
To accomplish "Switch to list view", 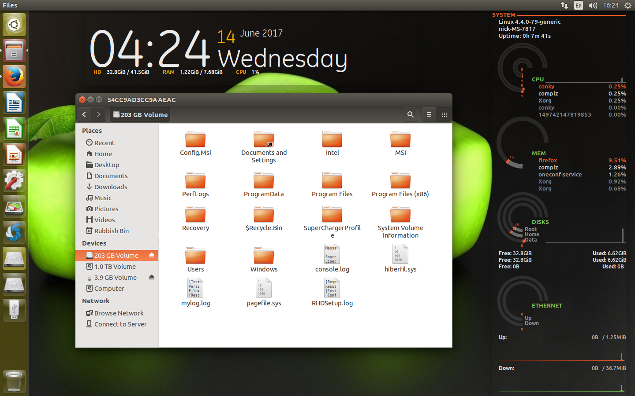I will click(429, 114).
